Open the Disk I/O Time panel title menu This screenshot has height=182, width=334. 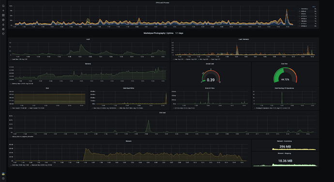click(210, 88)
